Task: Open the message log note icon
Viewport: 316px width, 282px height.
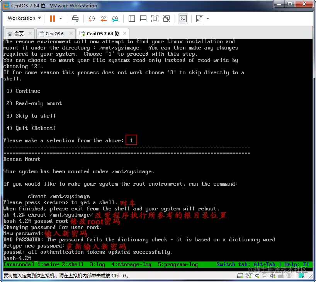Action: (x=301, y=275)
